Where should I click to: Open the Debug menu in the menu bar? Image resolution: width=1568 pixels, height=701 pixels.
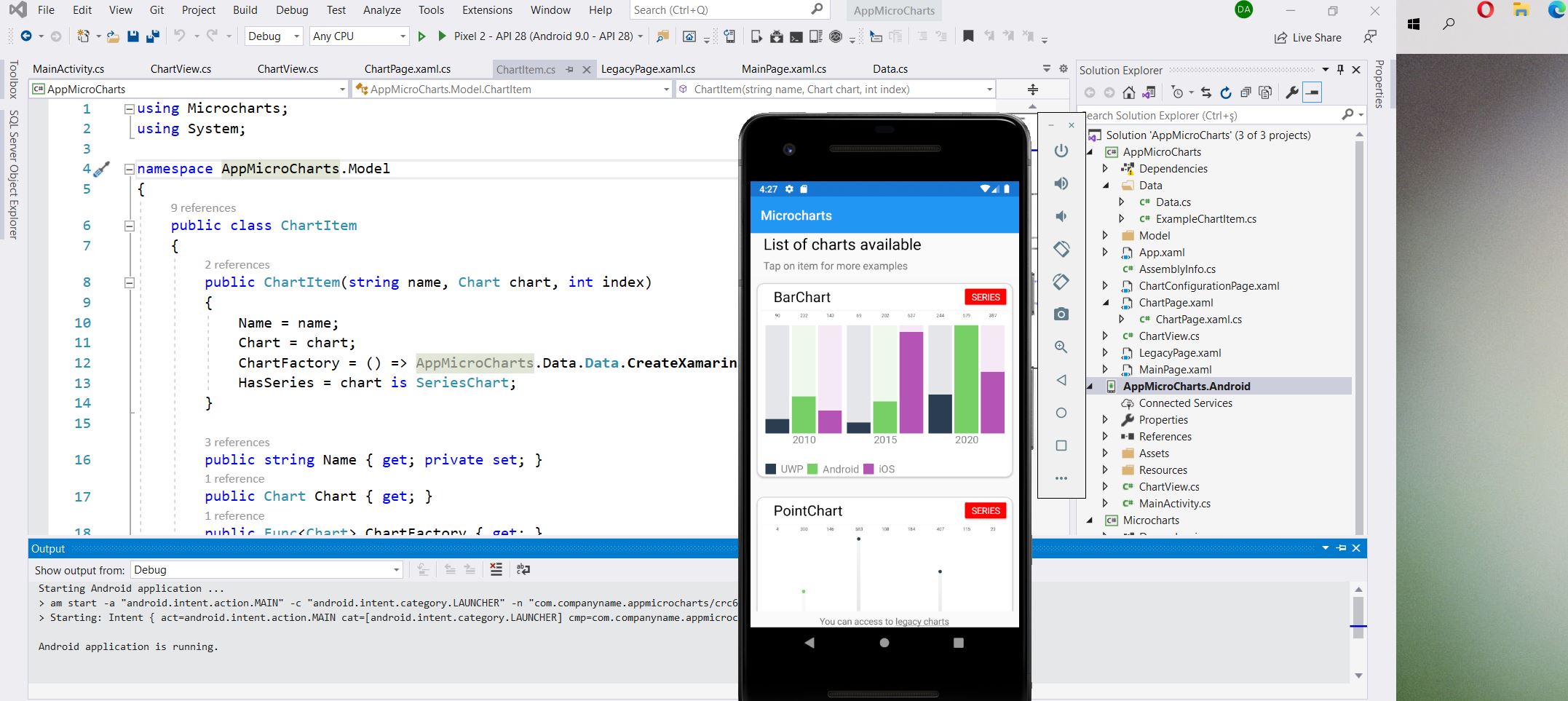point(292,10)
